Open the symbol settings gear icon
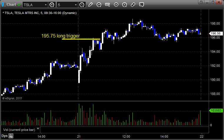 (52, 5)
